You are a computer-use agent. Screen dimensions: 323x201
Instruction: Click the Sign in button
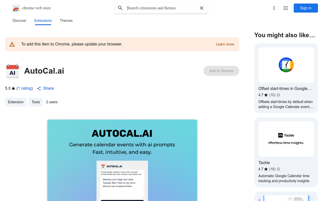(x=306, y=8)
